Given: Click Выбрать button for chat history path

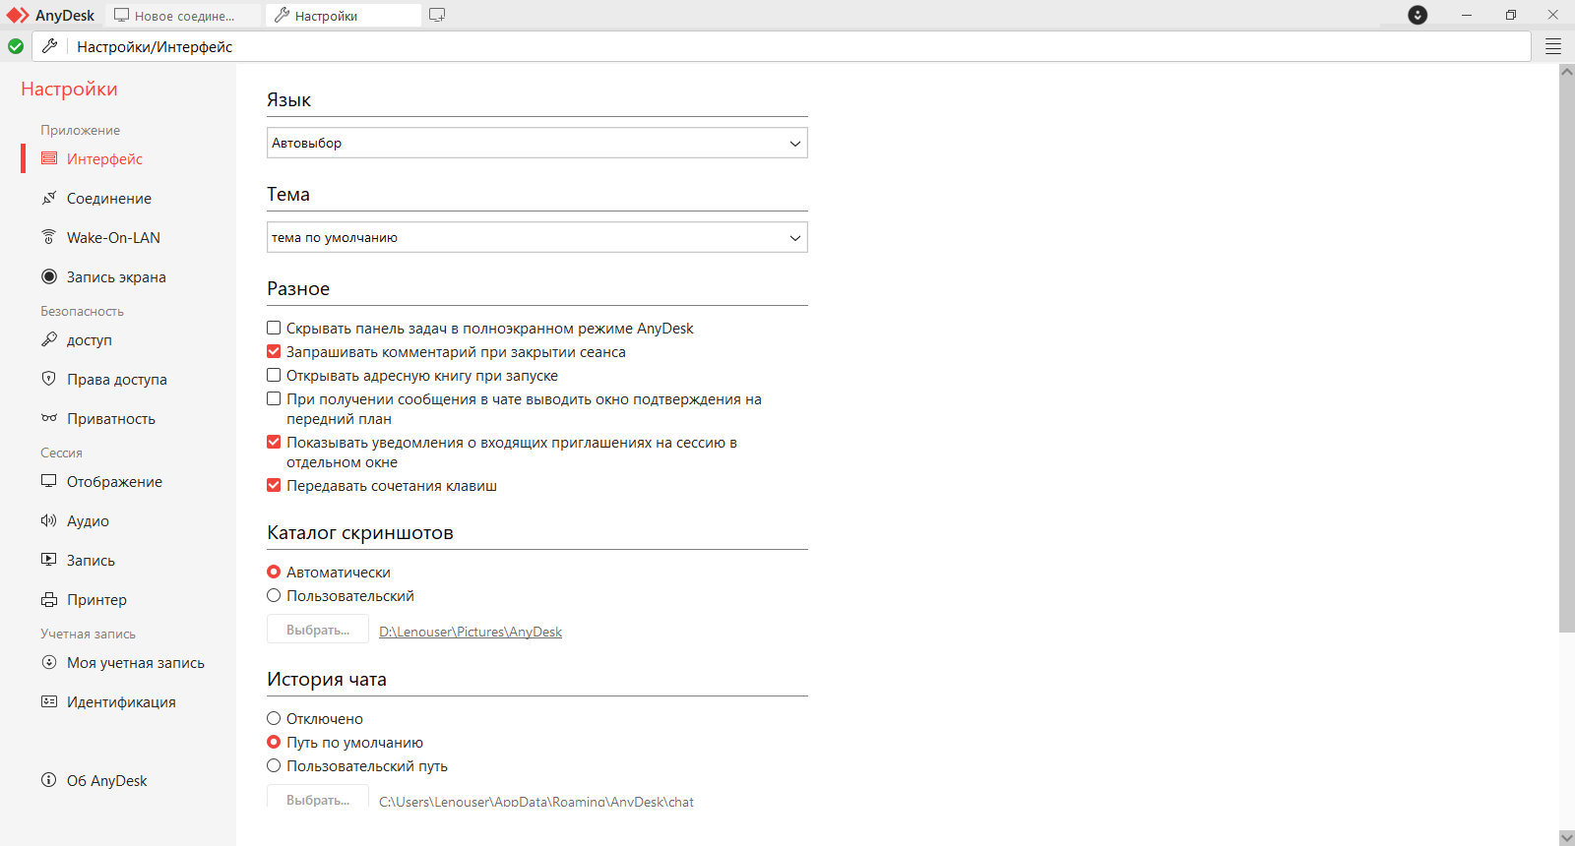Looking at the screenshot, I should coord(318,797).
